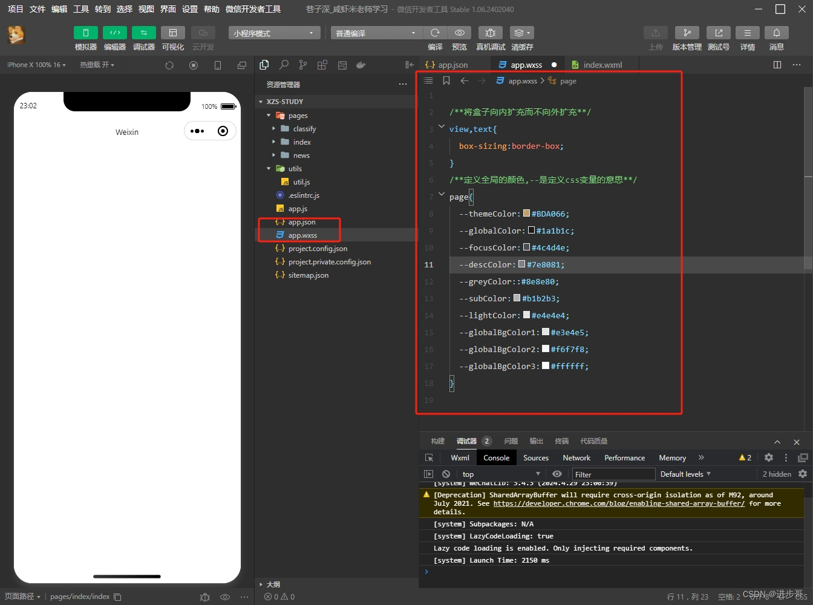Image resolution: width=813 pixels, height=605 pixels.
Task: Click the phone capsule menu dots button
Action: (197, 131)
